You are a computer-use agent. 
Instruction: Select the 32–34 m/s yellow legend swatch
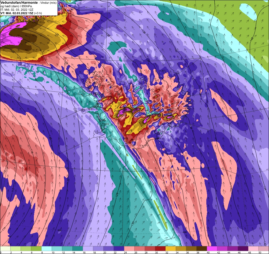[x=171, y=249]
